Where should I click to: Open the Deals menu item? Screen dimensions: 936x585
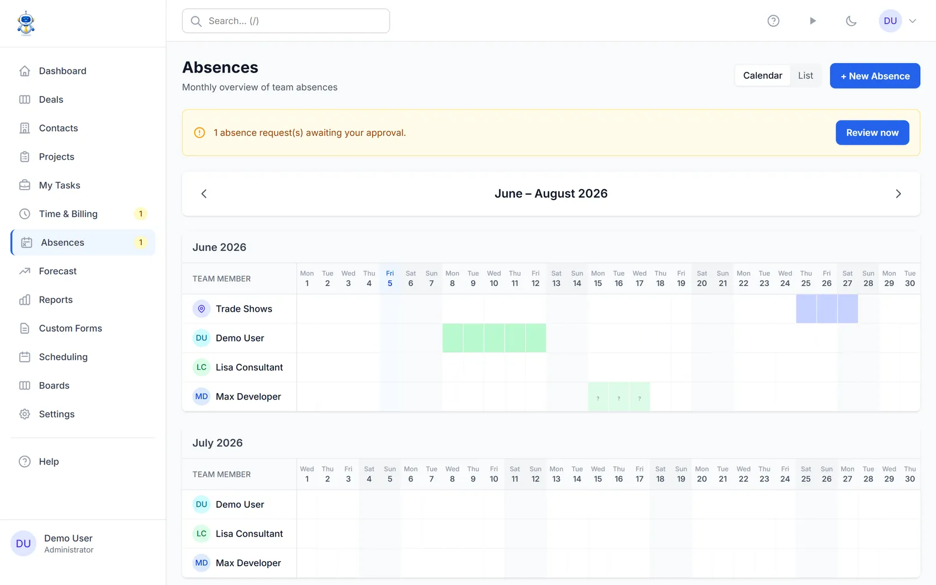click(x=82, y=99)
